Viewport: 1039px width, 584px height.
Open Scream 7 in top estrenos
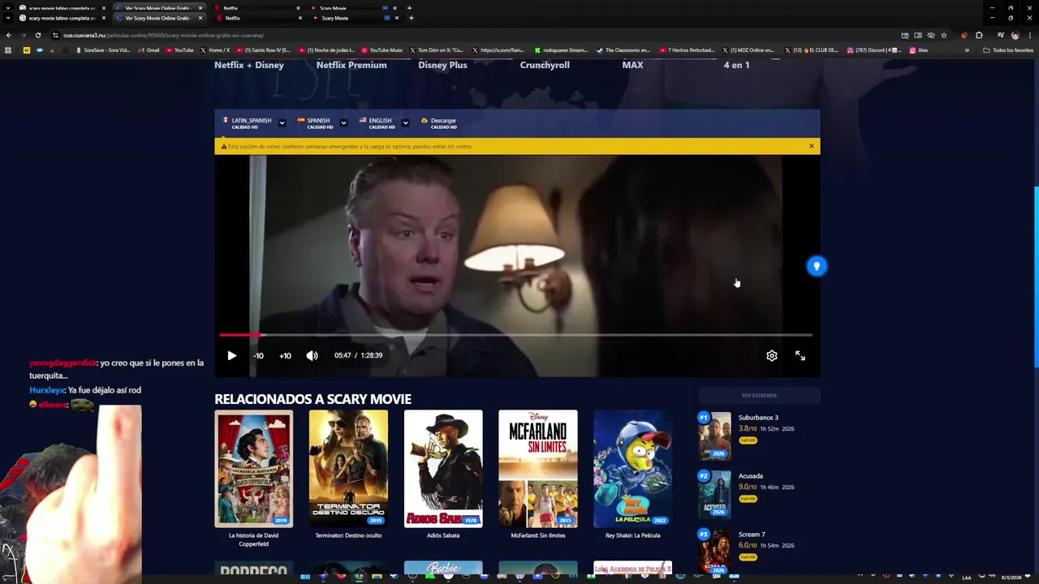click(752, 535)
